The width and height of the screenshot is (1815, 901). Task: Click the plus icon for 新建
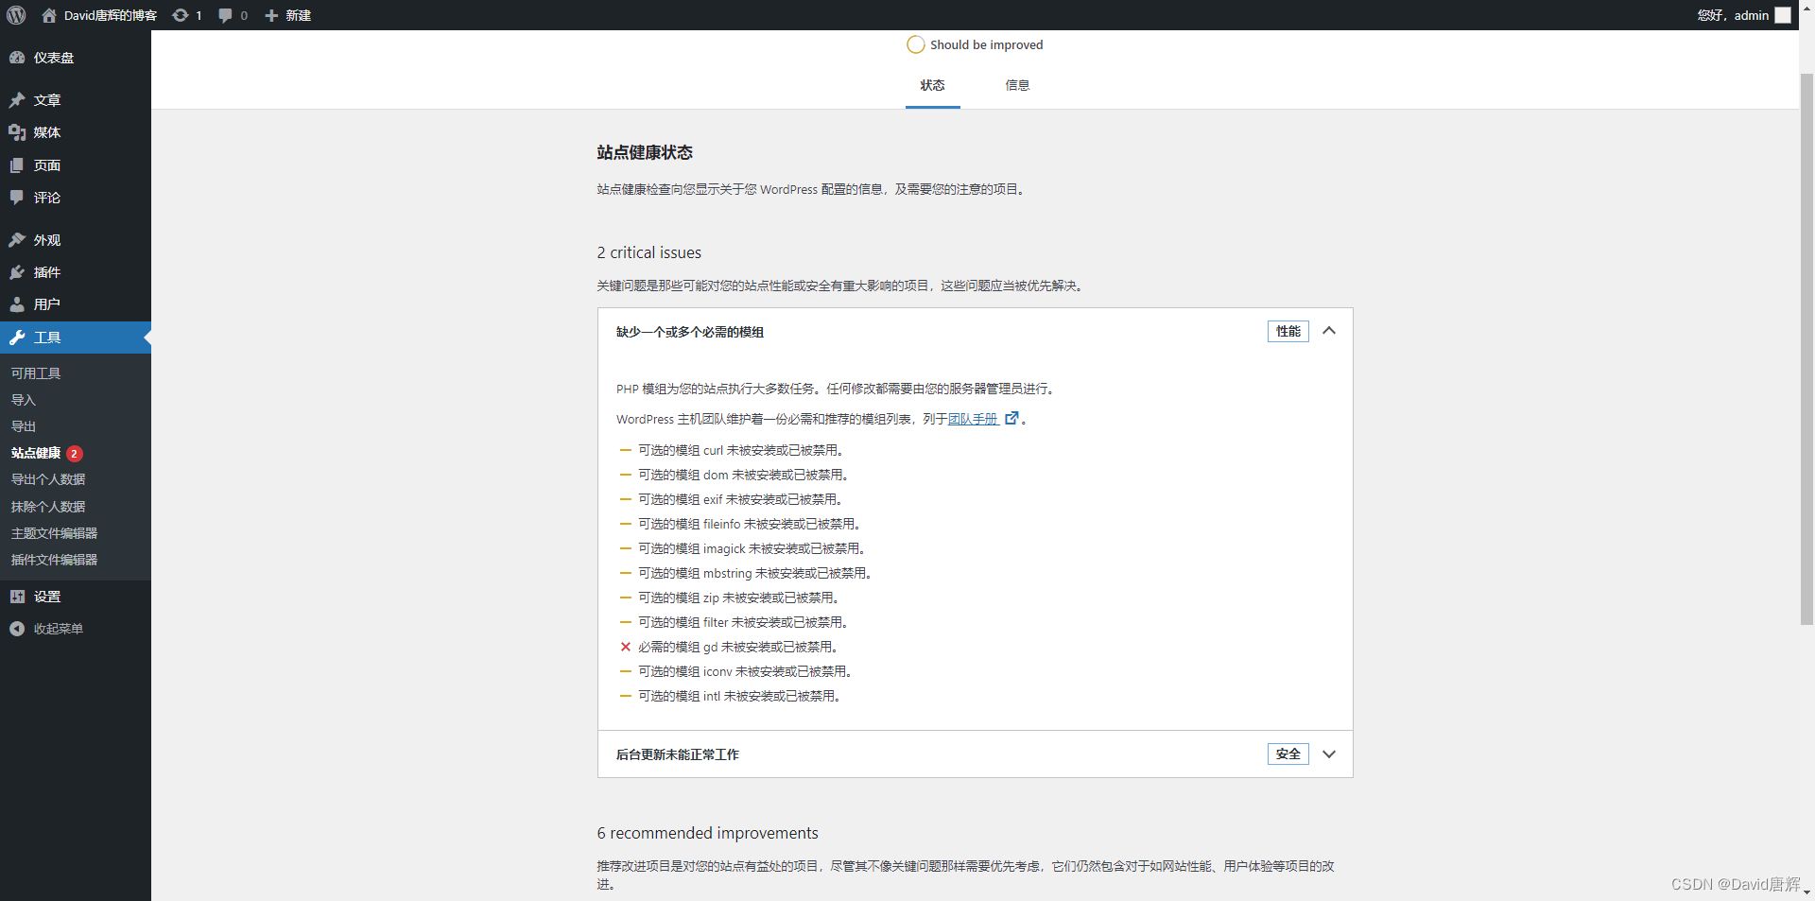tap(271, 15)
